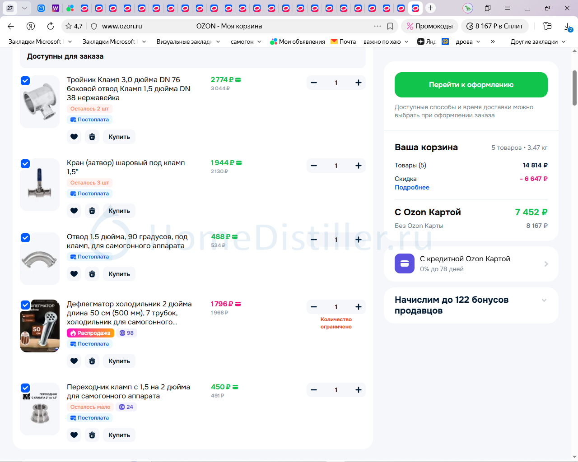Open the самогон bookmarks folder dropdown
Image resolution: width=578 pixels, height=462 pixels.
coord(246,42)
